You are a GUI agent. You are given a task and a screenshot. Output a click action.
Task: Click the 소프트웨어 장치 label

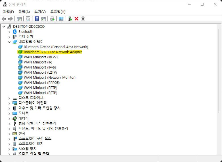click(x=31, y=144)
